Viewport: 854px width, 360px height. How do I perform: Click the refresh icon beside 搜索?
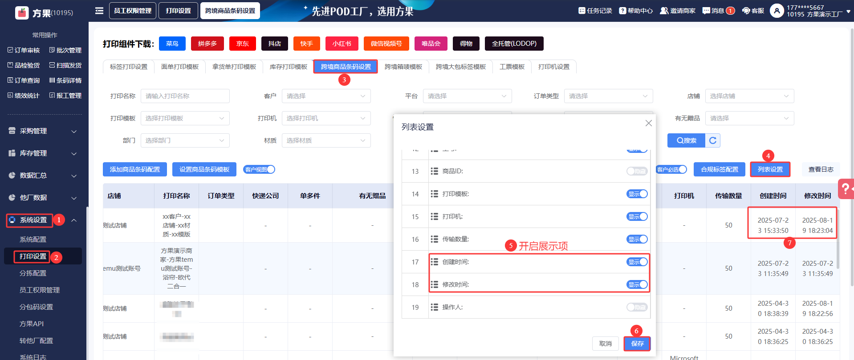pyautogui.click(x=713, y=140)
